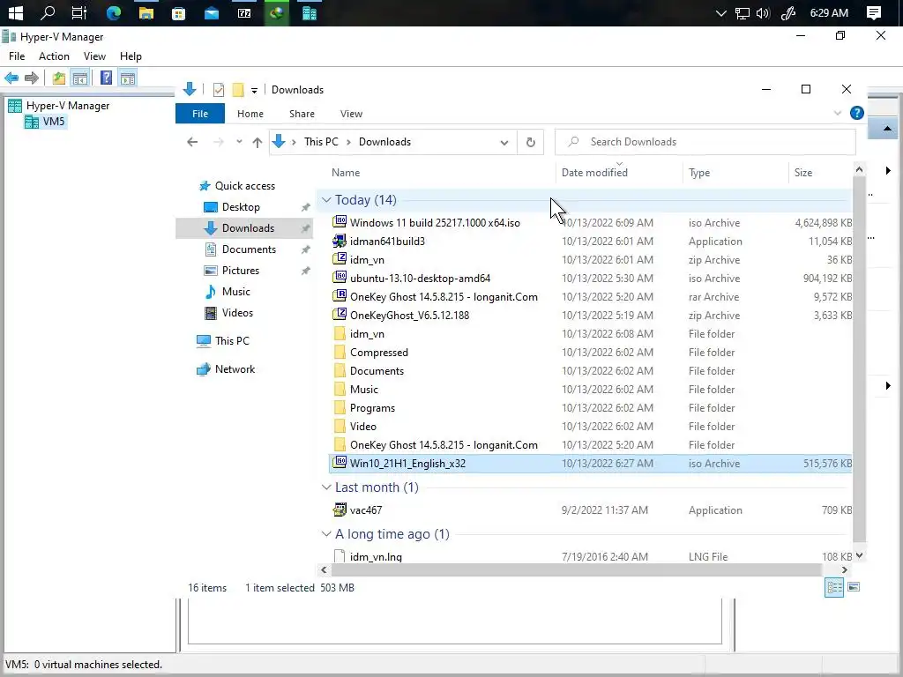Image resolution: width=903 pixels, height=677 pixels.
Task: Click New folder icon in Explorer title bar
Action: pos(238,90)
